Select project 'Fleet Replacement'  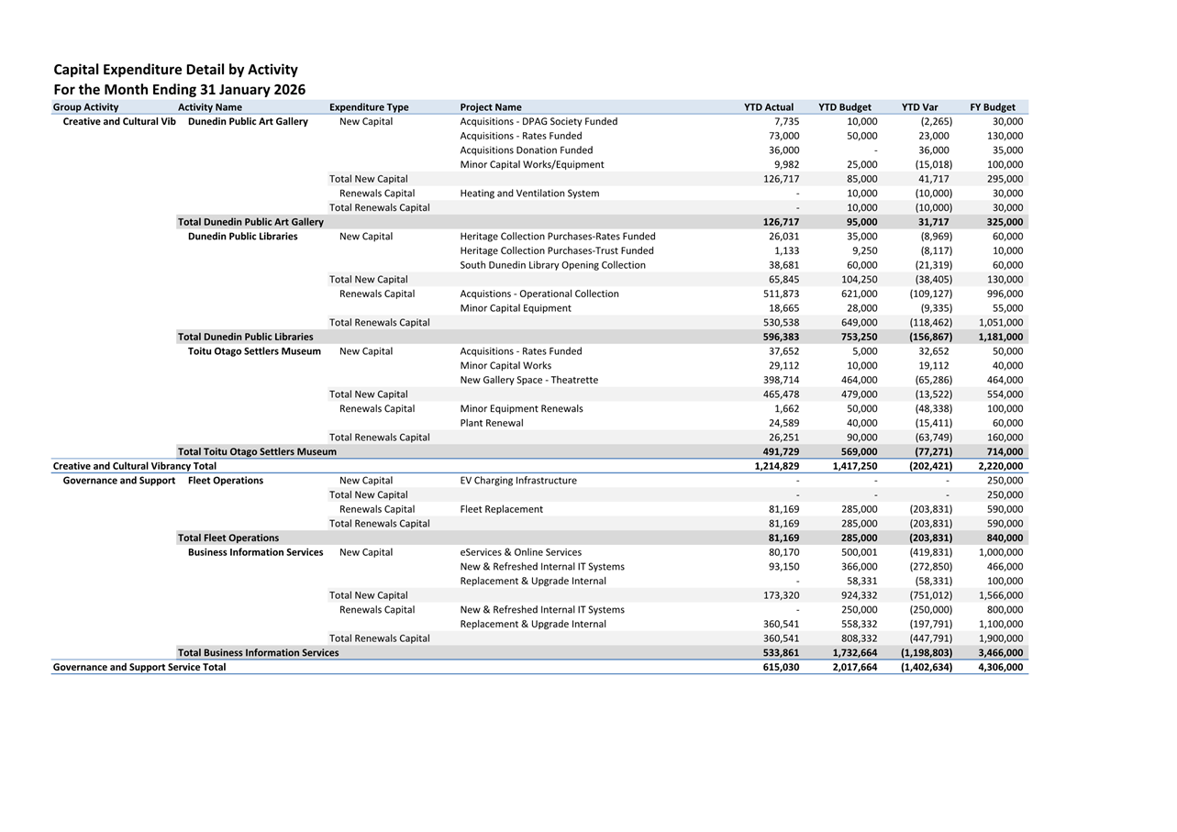click(x=502, y=509)
